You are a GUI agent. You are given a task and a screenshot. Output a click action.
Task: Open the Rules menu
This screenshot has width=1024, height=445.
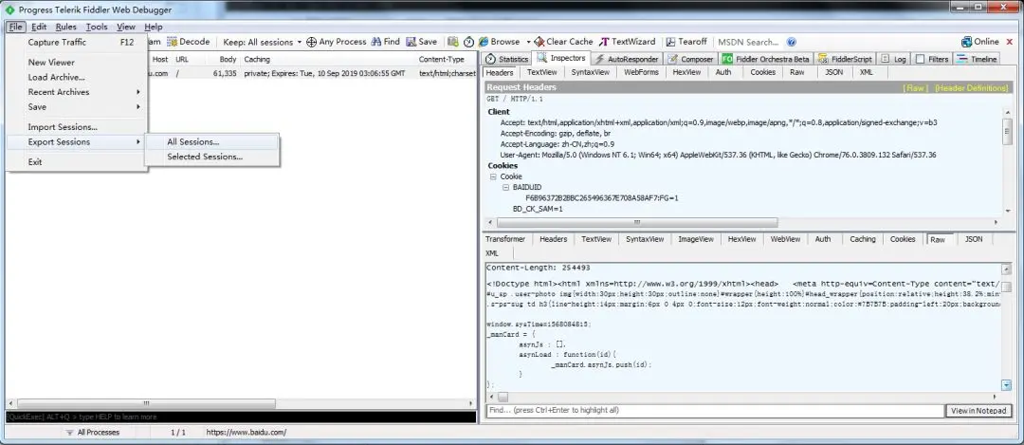click(x=66, y=27)
